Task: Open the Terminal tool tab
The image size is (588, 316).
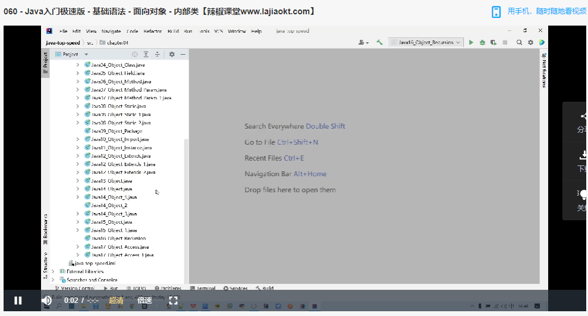Action: click(x=203, y=288)
